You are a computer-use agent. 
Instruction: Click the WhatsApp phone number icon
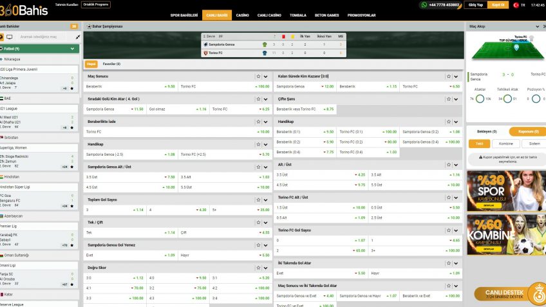point(424,5)
